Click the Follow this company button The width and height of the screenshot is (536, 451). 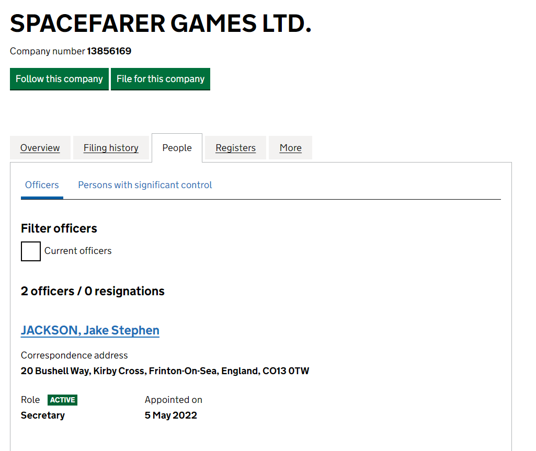click(59, 79)
